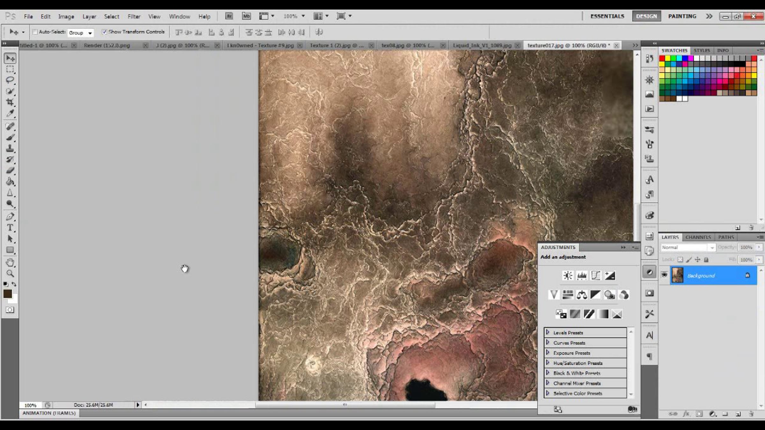Select the Zoom magnifier tool
The height and width of the screenshot is (430, 765).
[10, 274]
